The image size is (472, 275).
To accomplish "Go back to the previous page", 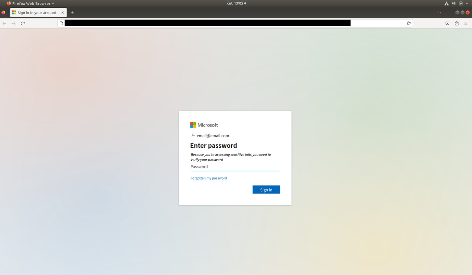I will pyautogui.click(x=4, y=23).
